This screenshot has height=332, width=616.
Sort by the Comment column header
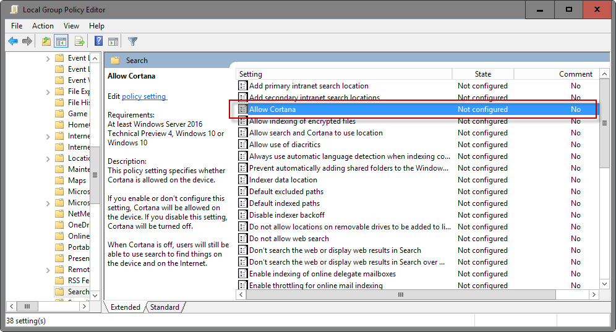pyautogui.click(x=557, y=74)
